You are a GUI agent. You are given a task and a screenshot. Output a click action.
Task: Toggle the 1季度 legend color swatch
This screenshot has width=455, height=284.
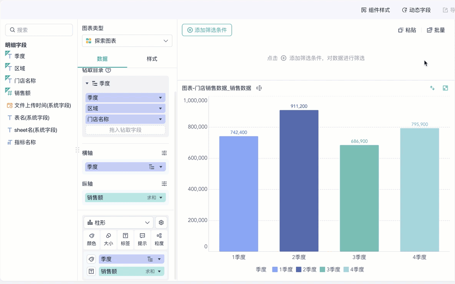pos(275,269)
